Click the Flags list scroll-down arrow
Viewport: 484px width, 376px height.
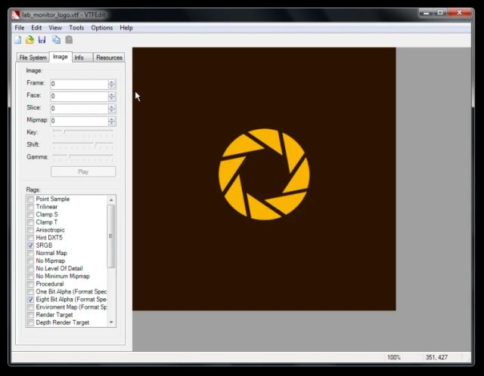[x=111, y=322]
